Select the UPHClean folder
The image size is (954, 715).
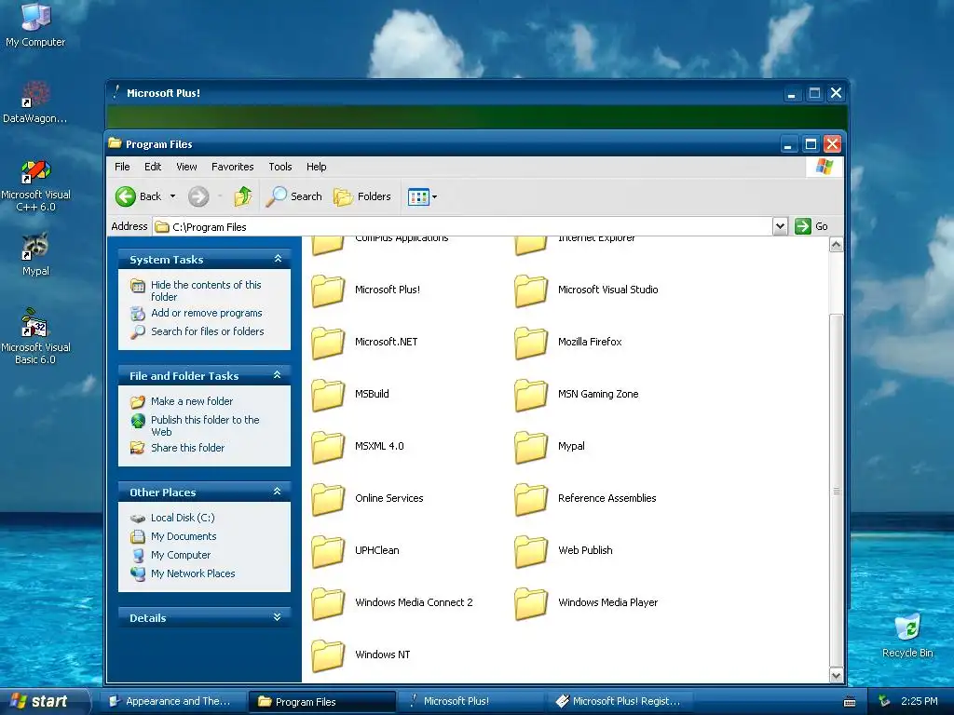(355, 551)
